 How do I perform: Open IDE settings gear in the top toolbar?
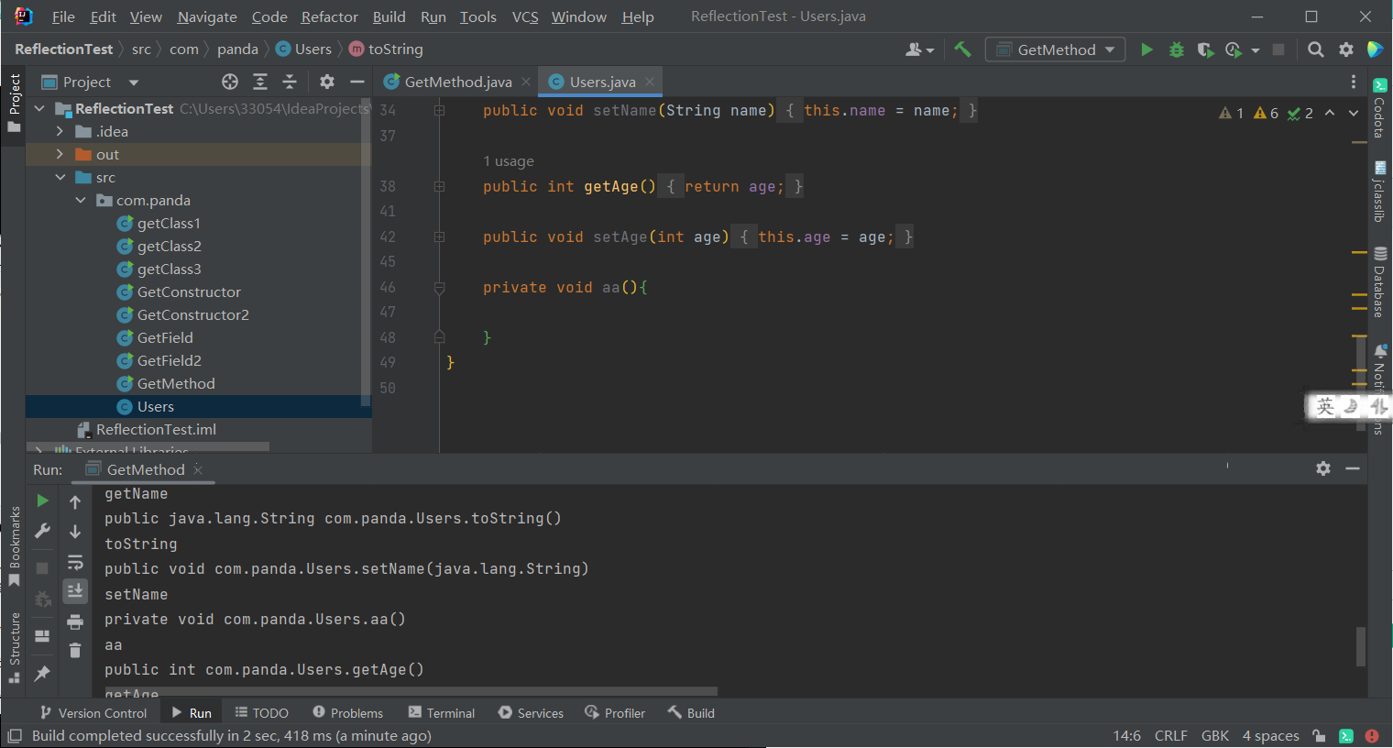1346,49
